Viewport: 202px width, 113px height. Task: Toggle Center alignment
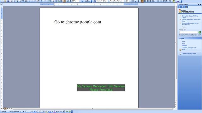[145, 1]
